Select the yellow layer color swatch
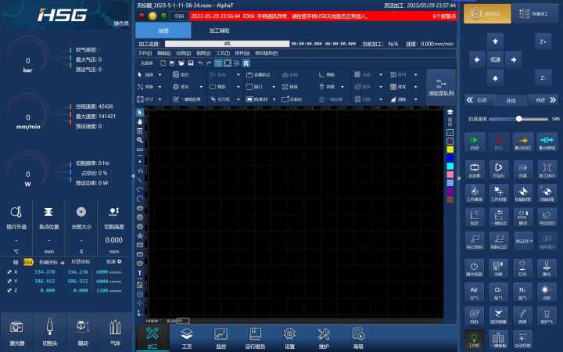The height and width of the screenshot is (352, 563). [x=450, y=149]
